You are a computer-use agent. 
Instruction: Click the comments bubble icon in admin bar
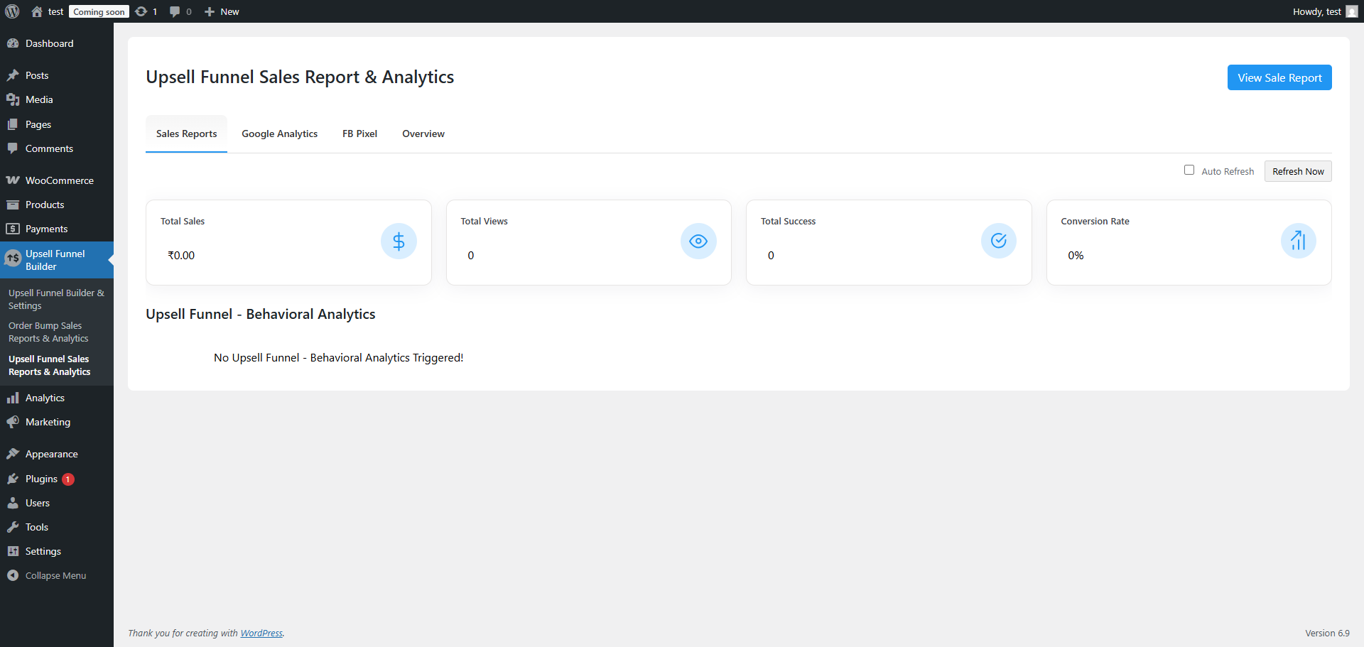point(175,11)
